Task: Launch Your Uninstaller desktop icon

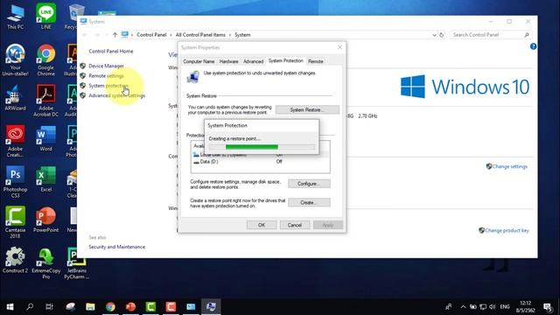Action: [16, 60]
